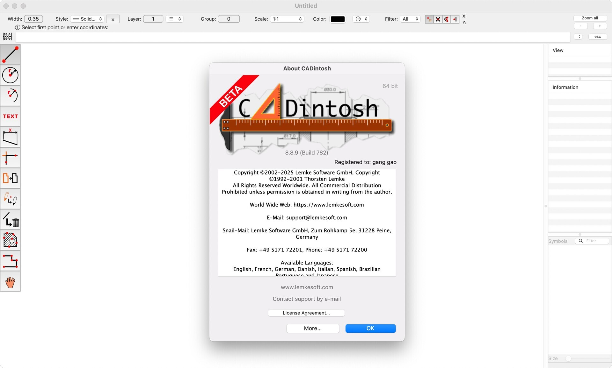Select the Circle tool with radius
The image size is (612, 368).
10,75
